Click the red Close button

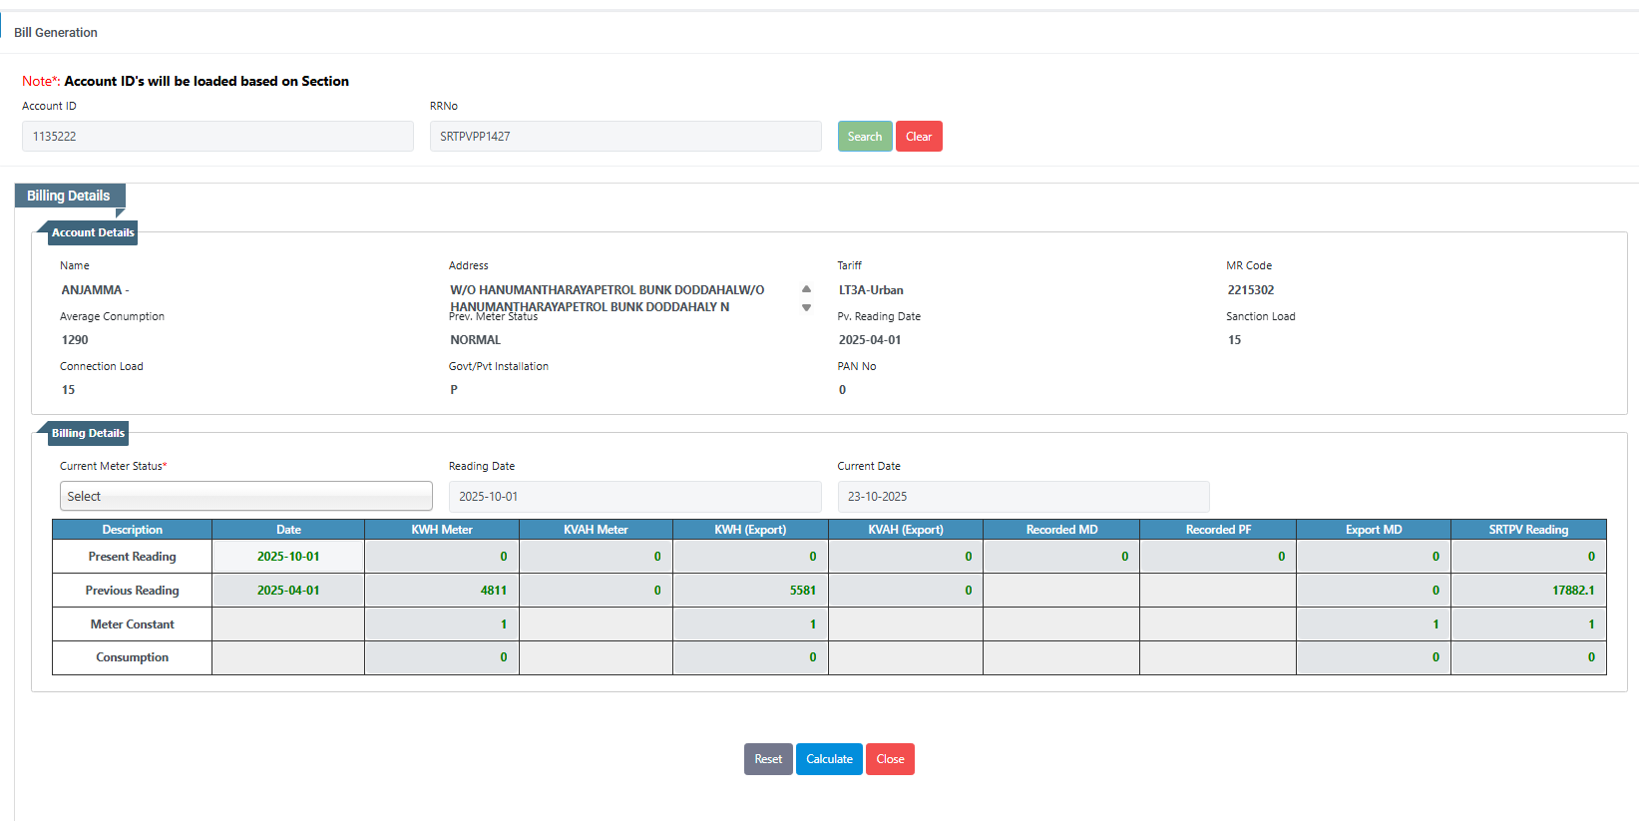click(x=890, y=759)
